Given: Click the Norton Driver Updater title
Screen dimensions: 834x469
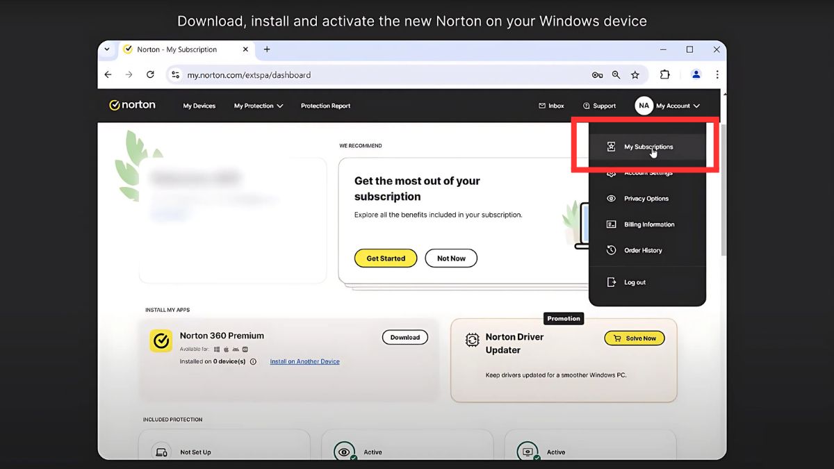Looking at the screenshot, I should [x=514, y=343].
